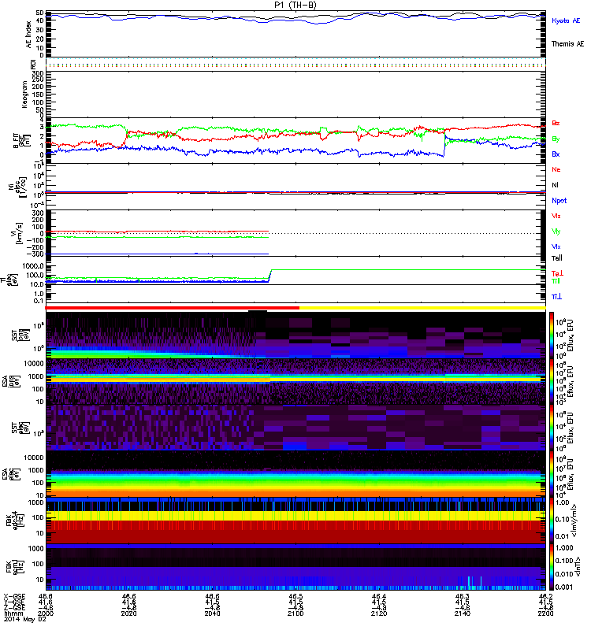Click the jump in blue Bx trace
Image resolution: width=591 pixels, height=630 pixels.
click(444, 146)
